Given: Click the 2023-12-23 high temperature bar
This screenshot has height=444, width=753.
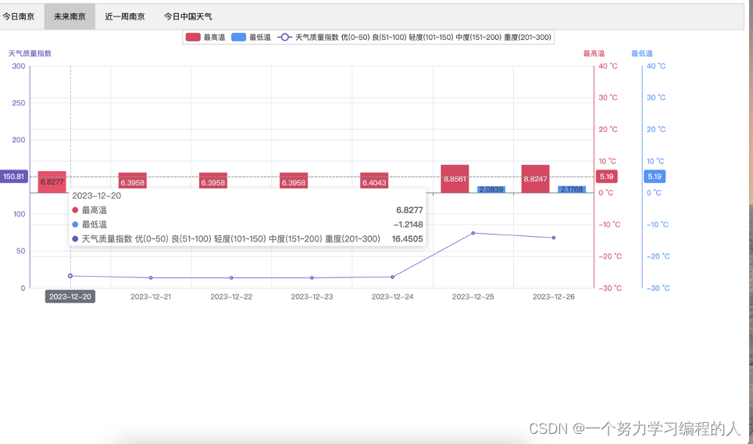Looking at the screenshot, I should coord(294,181).
